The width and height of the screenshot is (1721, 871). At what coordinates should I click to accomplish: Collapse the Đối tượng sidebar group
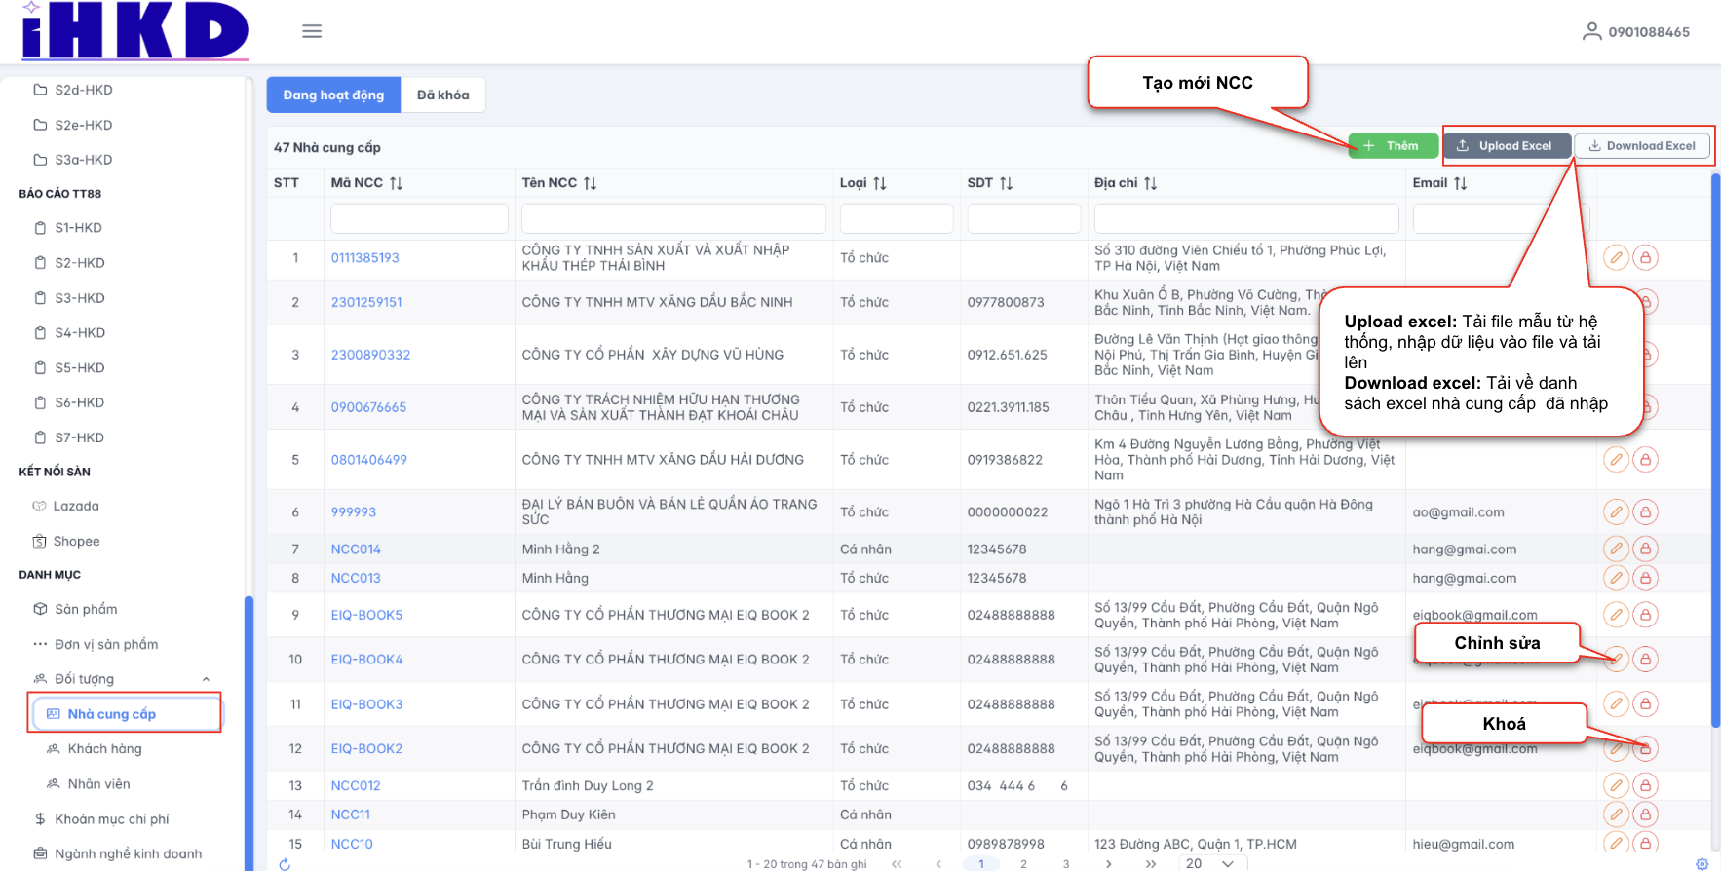tap(206, 679)
